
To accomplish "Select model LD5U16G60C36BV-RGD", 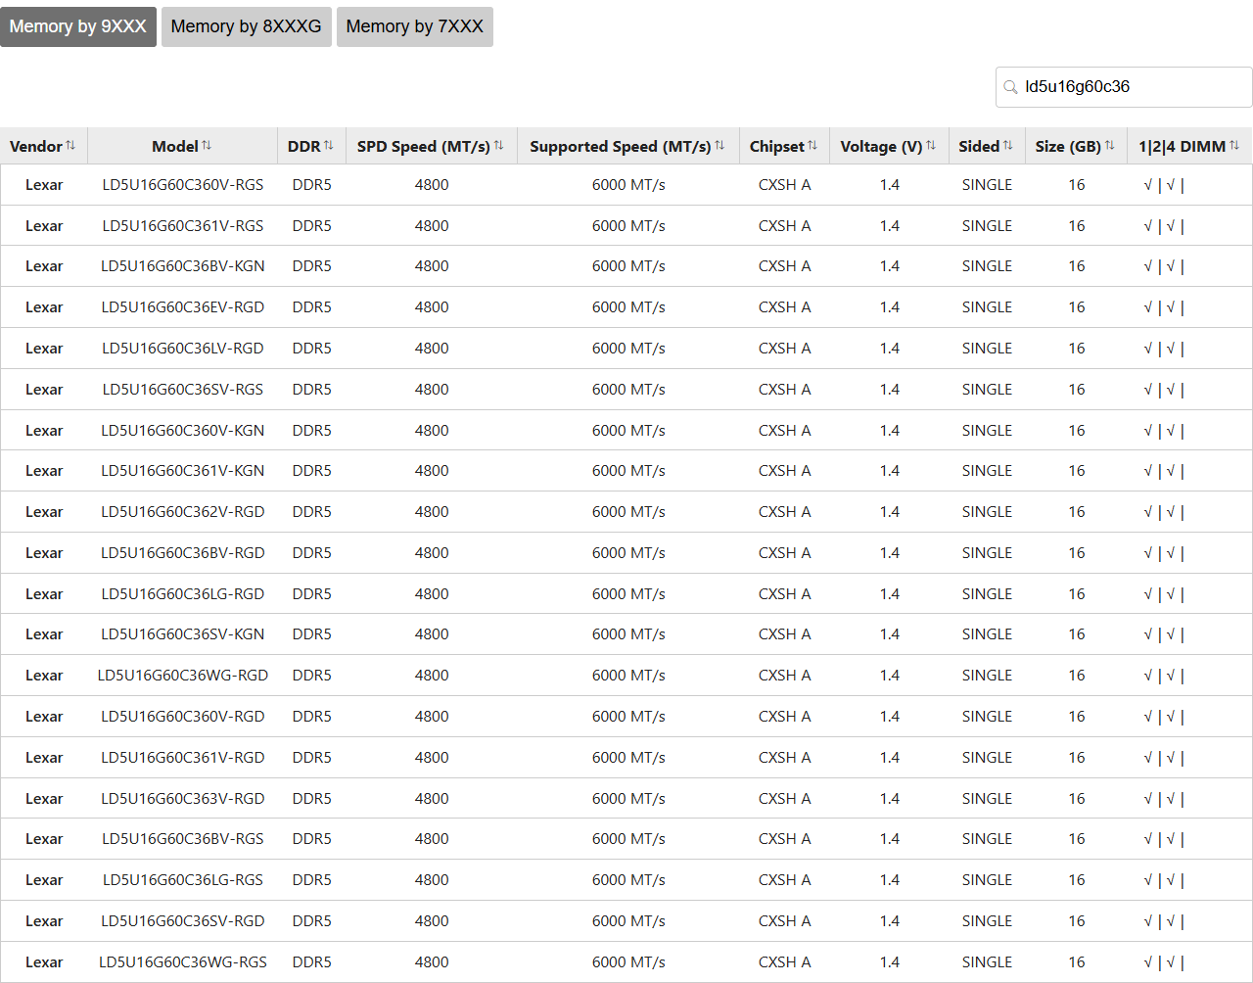I will 183,553.
